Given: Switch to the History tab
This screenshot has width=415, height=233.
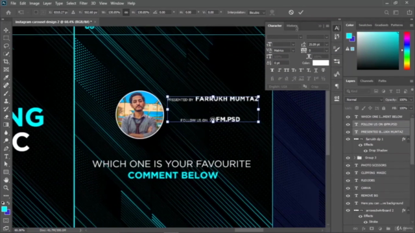Looking at the screenshot, I should (x=292, y=26).
